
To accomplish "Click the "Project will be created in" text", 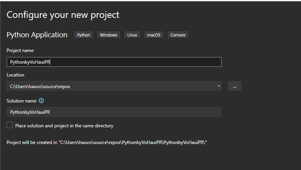I will [32, 142].
